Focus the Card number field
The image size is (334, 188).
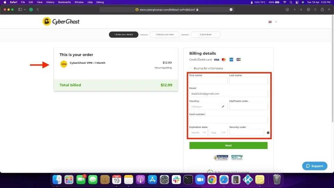coord(228,119)
